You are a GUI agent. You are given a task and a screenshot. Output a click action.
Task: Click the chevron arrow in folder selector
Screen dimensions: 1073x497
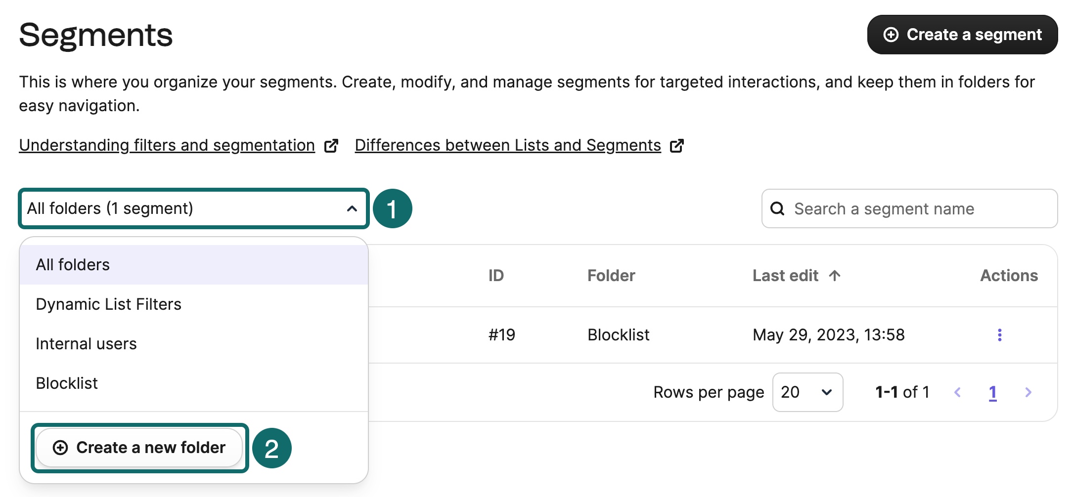point(352,209)
